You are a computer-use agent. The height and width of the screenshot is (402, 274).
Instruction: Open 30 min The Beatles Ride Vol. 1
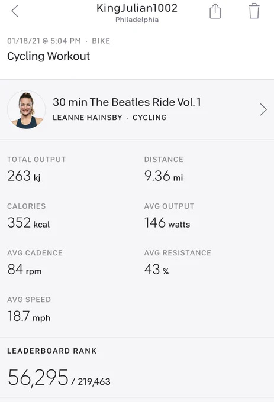pos(127,102)
